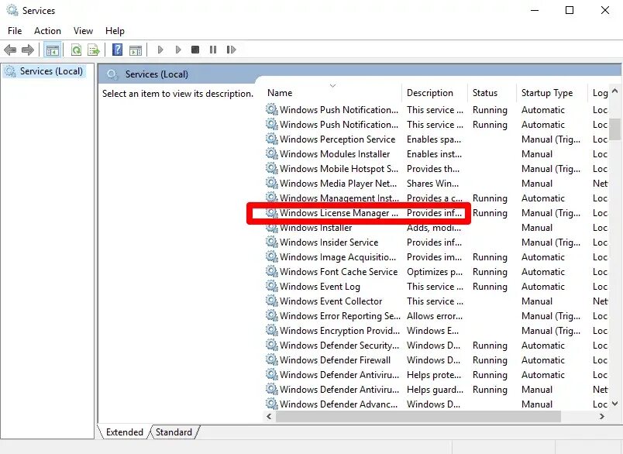Click 'Optimizes p...' description cell
623x454 pixels.
pos(435,272)
